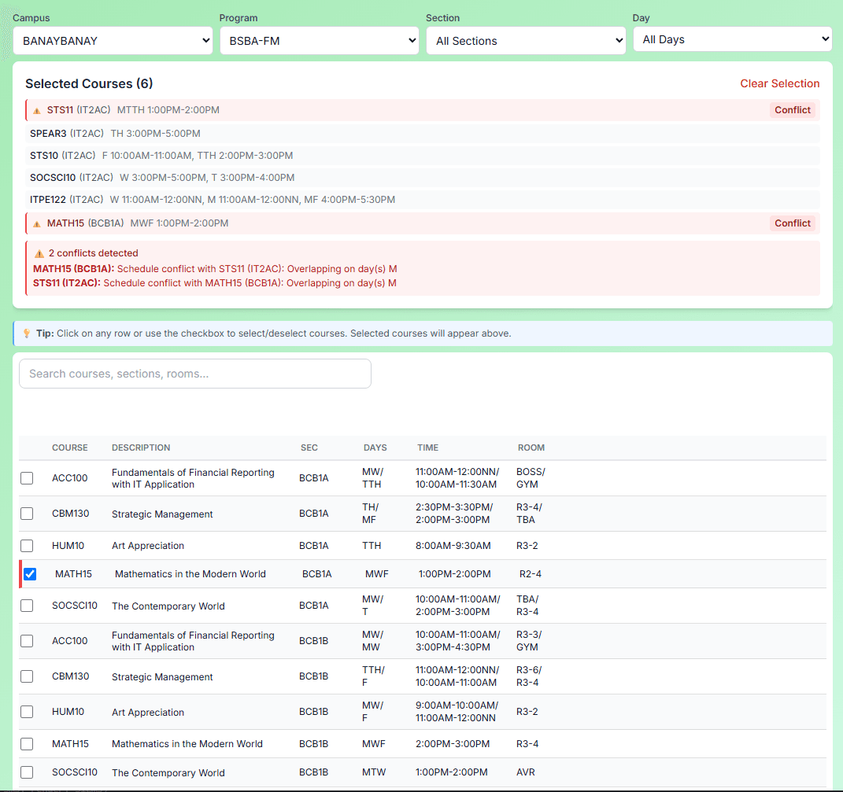Click the warning icon beside MATH15 in selected list
Viewport: 843px width, 792px height.
[x=37, y=224]
